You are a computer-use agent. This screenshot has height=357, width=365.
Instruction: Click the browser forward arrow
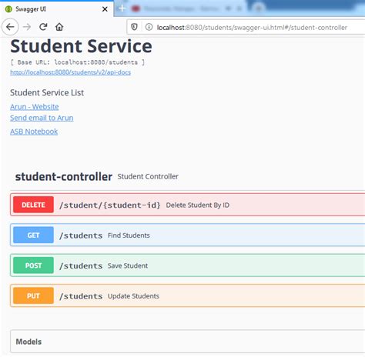[x=27, y=27]
